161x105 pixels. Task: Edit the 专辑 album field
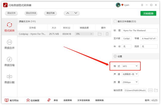[149, 38]
